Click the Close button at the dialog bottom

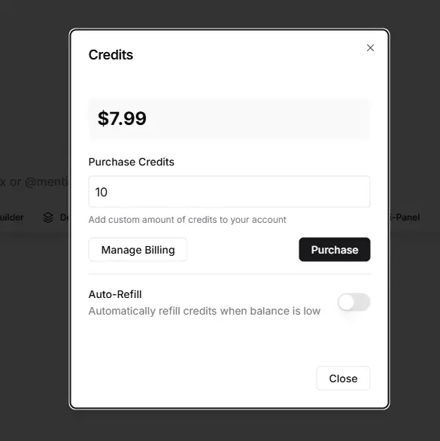point(343,379)
